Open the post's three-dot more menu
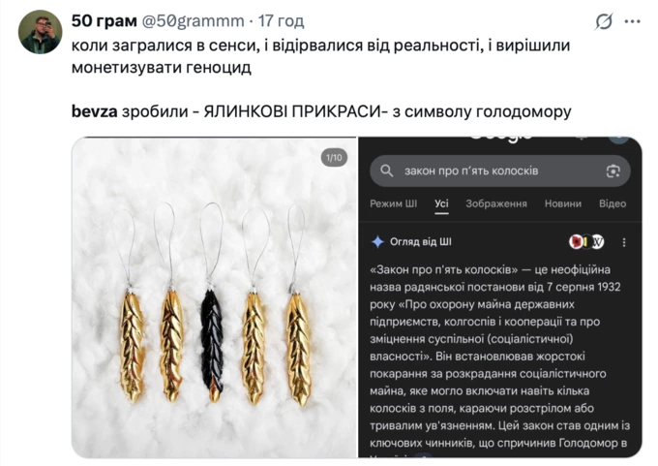This screenshot has height=466, width=658. click(x=632, y=21)
